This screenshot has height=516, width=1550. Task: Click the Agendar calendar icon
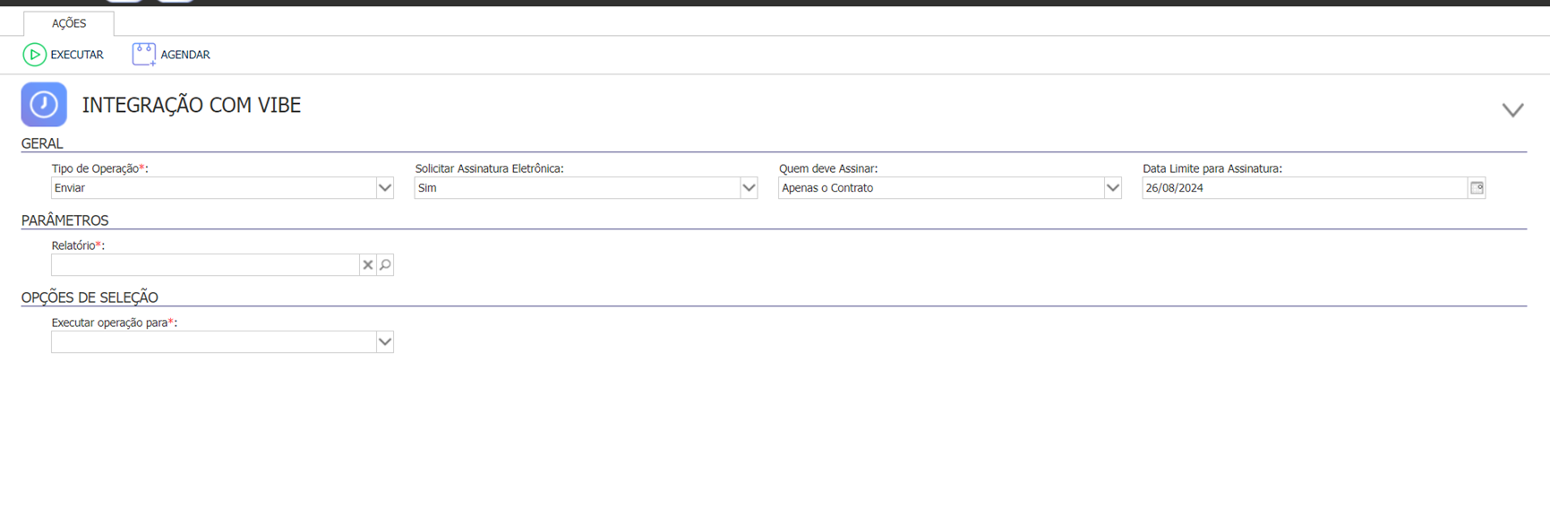coord(144,55)
